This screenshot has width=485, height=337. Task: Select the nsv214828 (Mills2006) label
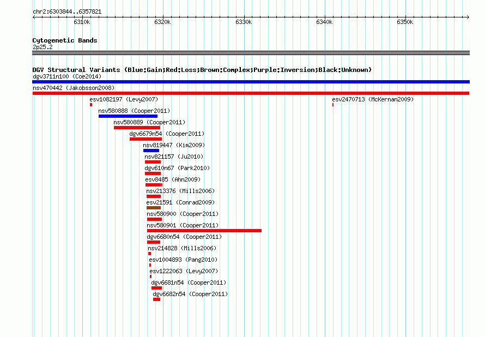point(182,248)
